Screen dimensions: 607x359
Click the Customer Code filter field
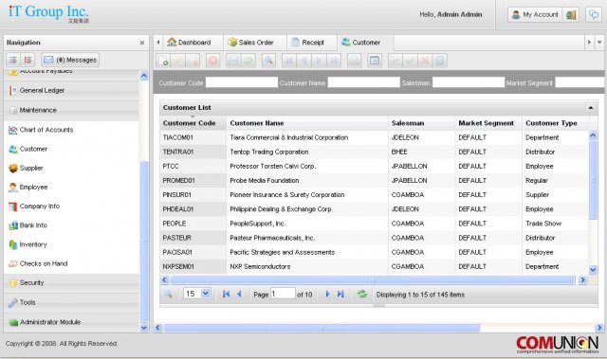coord(242,82)
